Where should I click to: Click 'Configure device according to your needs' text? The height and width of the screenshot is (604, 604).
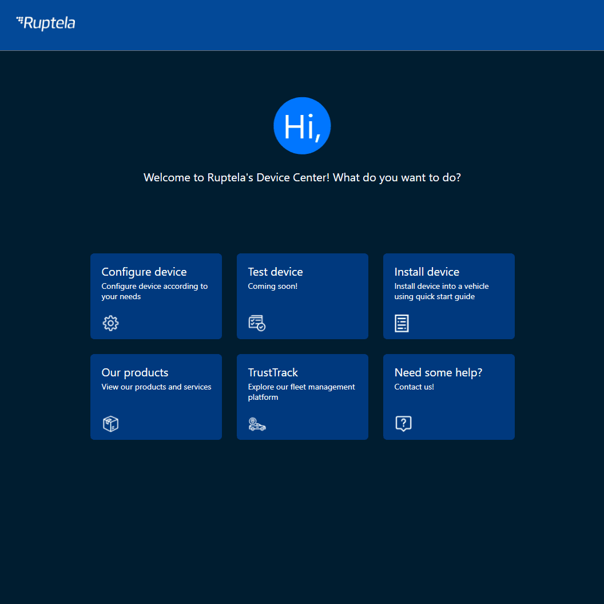pos(154,291)
